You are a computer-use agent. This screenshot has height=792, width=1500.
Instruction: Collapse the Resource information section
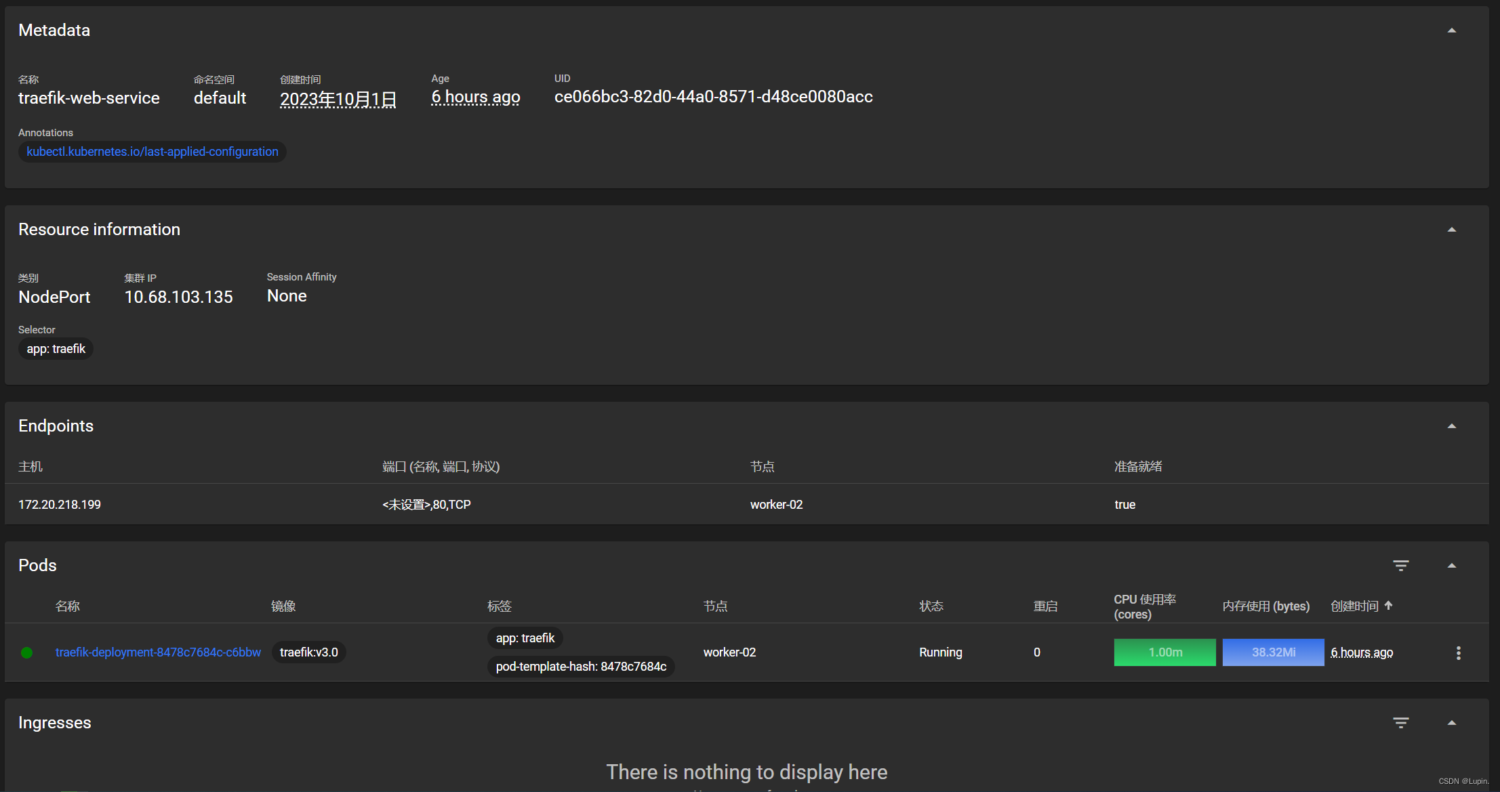click(x=1451, y=230)
